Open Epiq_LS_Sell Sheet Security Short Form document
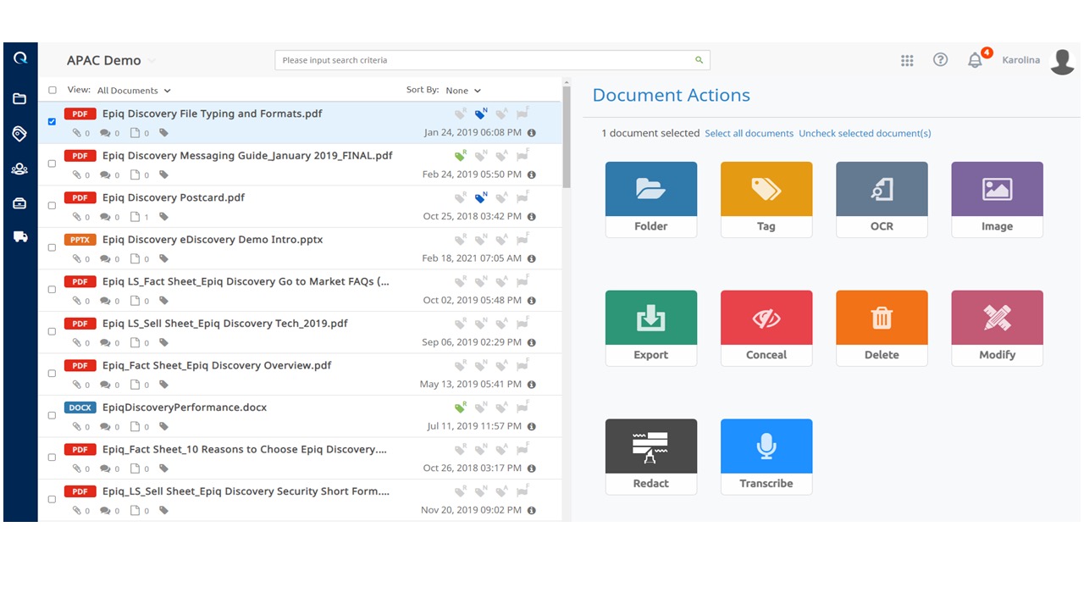 (246, 491)
